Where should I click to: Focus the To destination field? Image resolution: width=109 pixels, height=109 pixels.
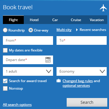point(81,40)
